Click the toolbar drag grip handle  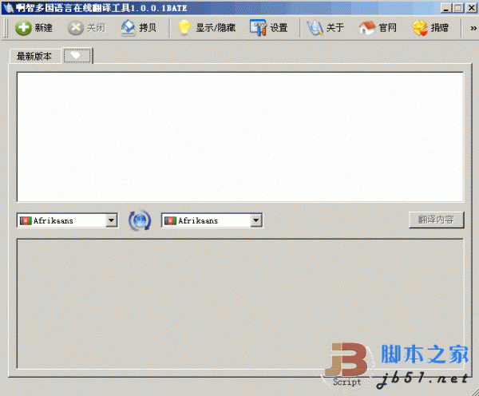coord(6,28)
